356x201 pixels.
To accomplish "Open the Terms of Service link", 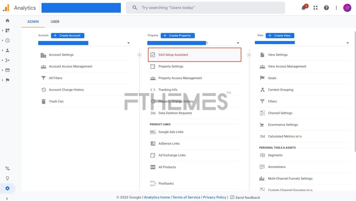I will 186,197.
